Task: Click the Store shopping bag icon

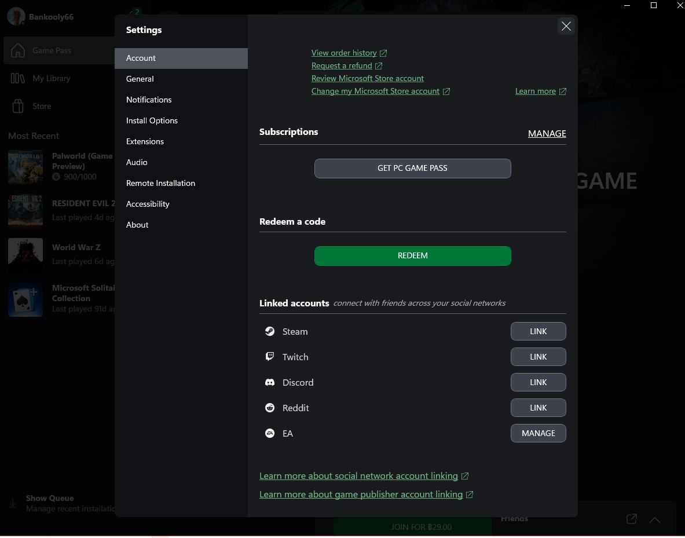Action: pos(18,106)
